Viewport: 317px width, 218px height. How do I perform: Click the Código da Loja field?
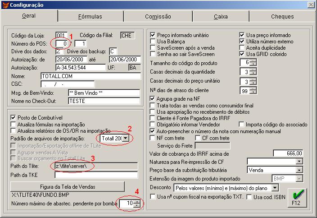61,35
